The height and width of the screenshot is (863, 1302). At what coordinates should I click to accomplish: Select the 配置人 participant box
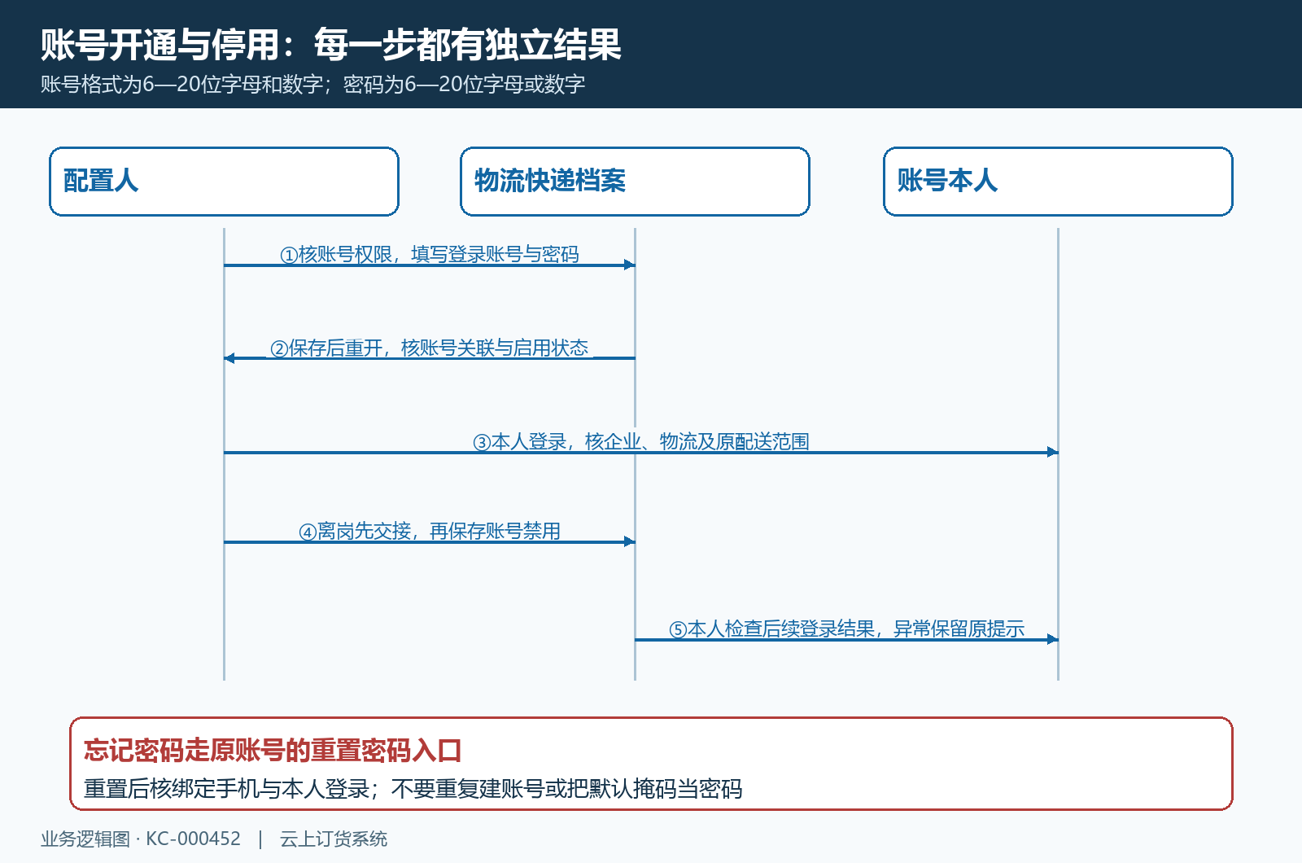click(x=224, y=182)
